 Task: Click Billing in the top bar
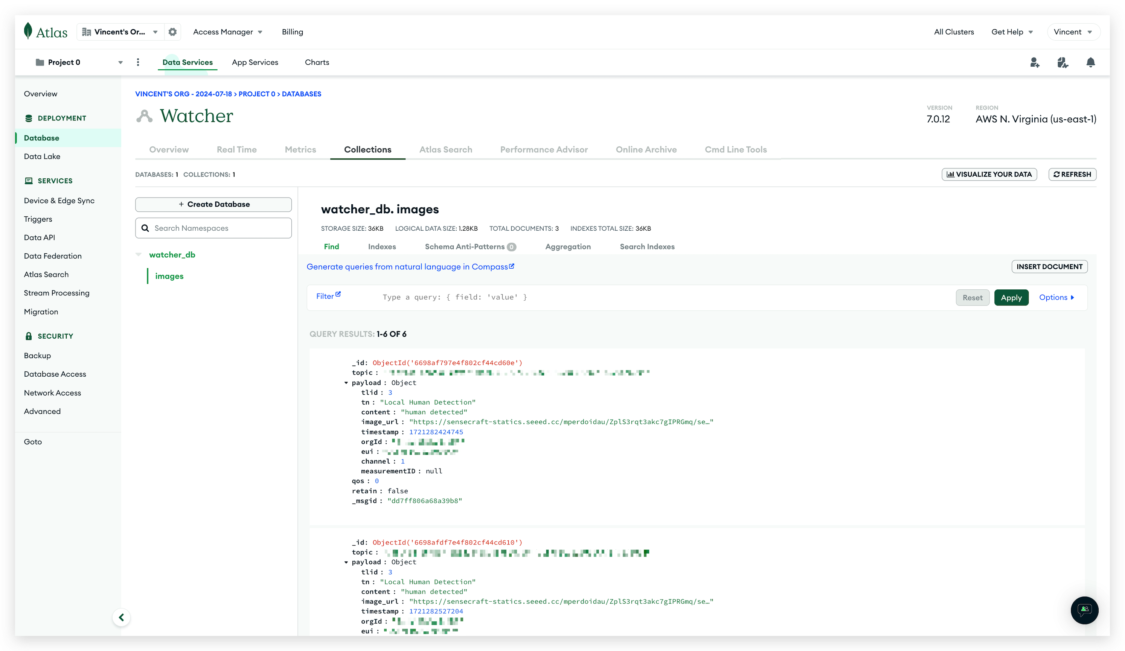click(x=293, y=32)
